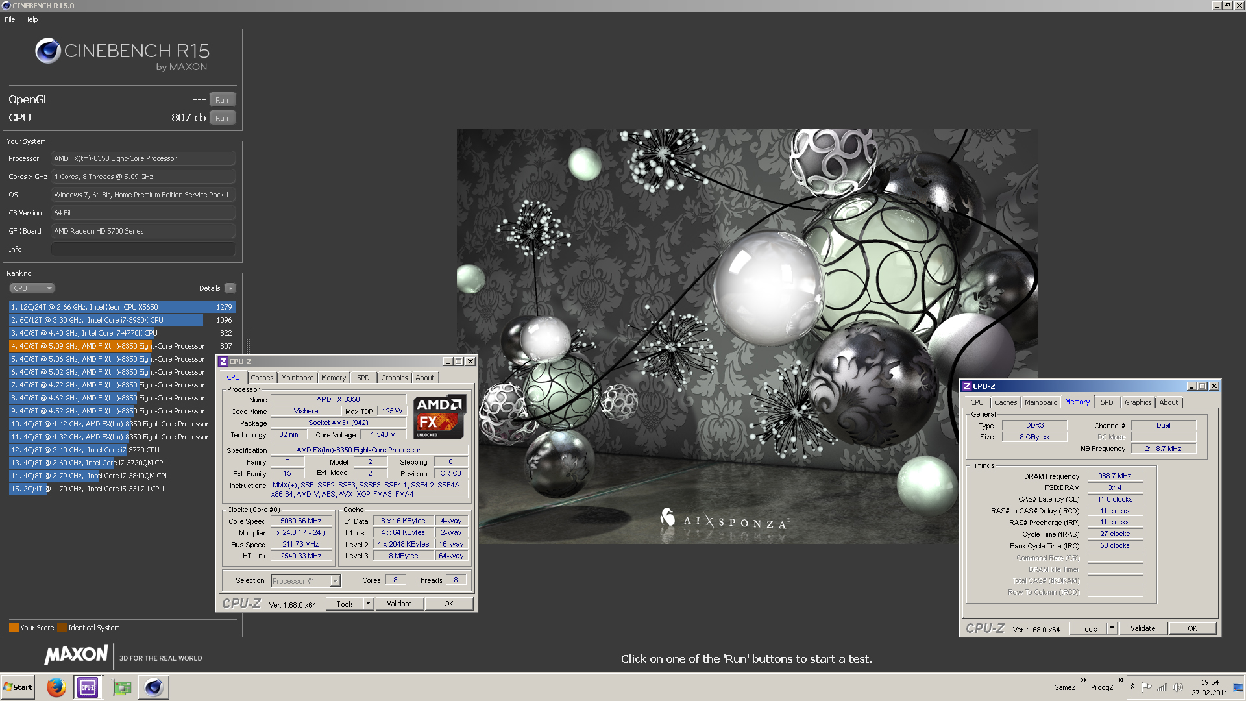Select highlighted 5.09 GHz FX-8350 ranking row
This screenshot has height=701, width=1246.
(x=121, y=346)
